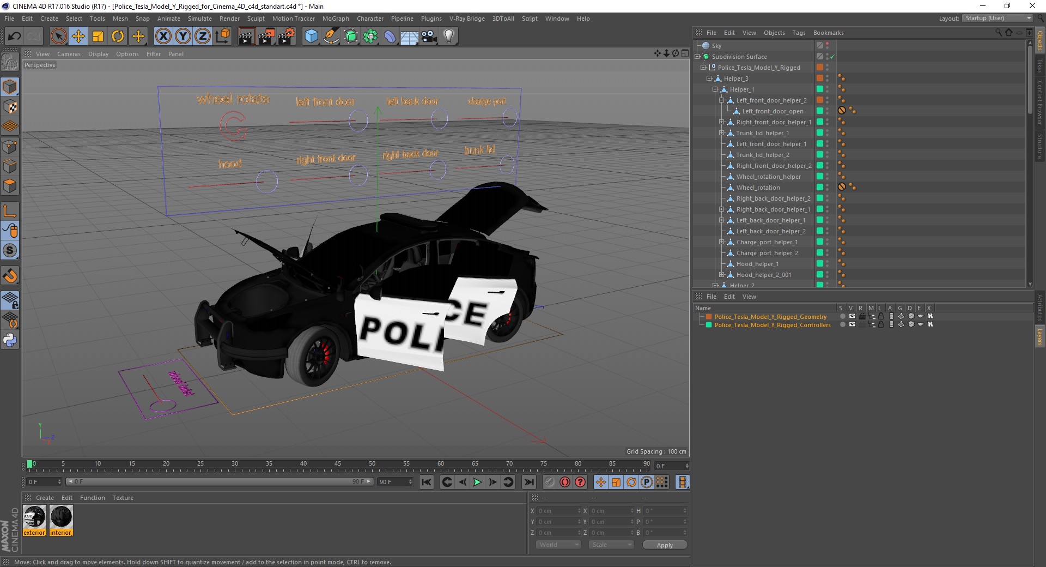Viewport: 1046px width, 567px height.
Task: Switch to Points mode
Action: click(x=10, y=147)
